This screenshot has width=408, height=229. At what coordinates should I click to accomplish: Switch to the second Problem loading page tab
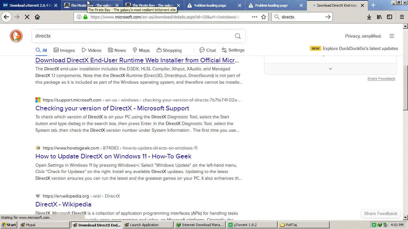276,5
